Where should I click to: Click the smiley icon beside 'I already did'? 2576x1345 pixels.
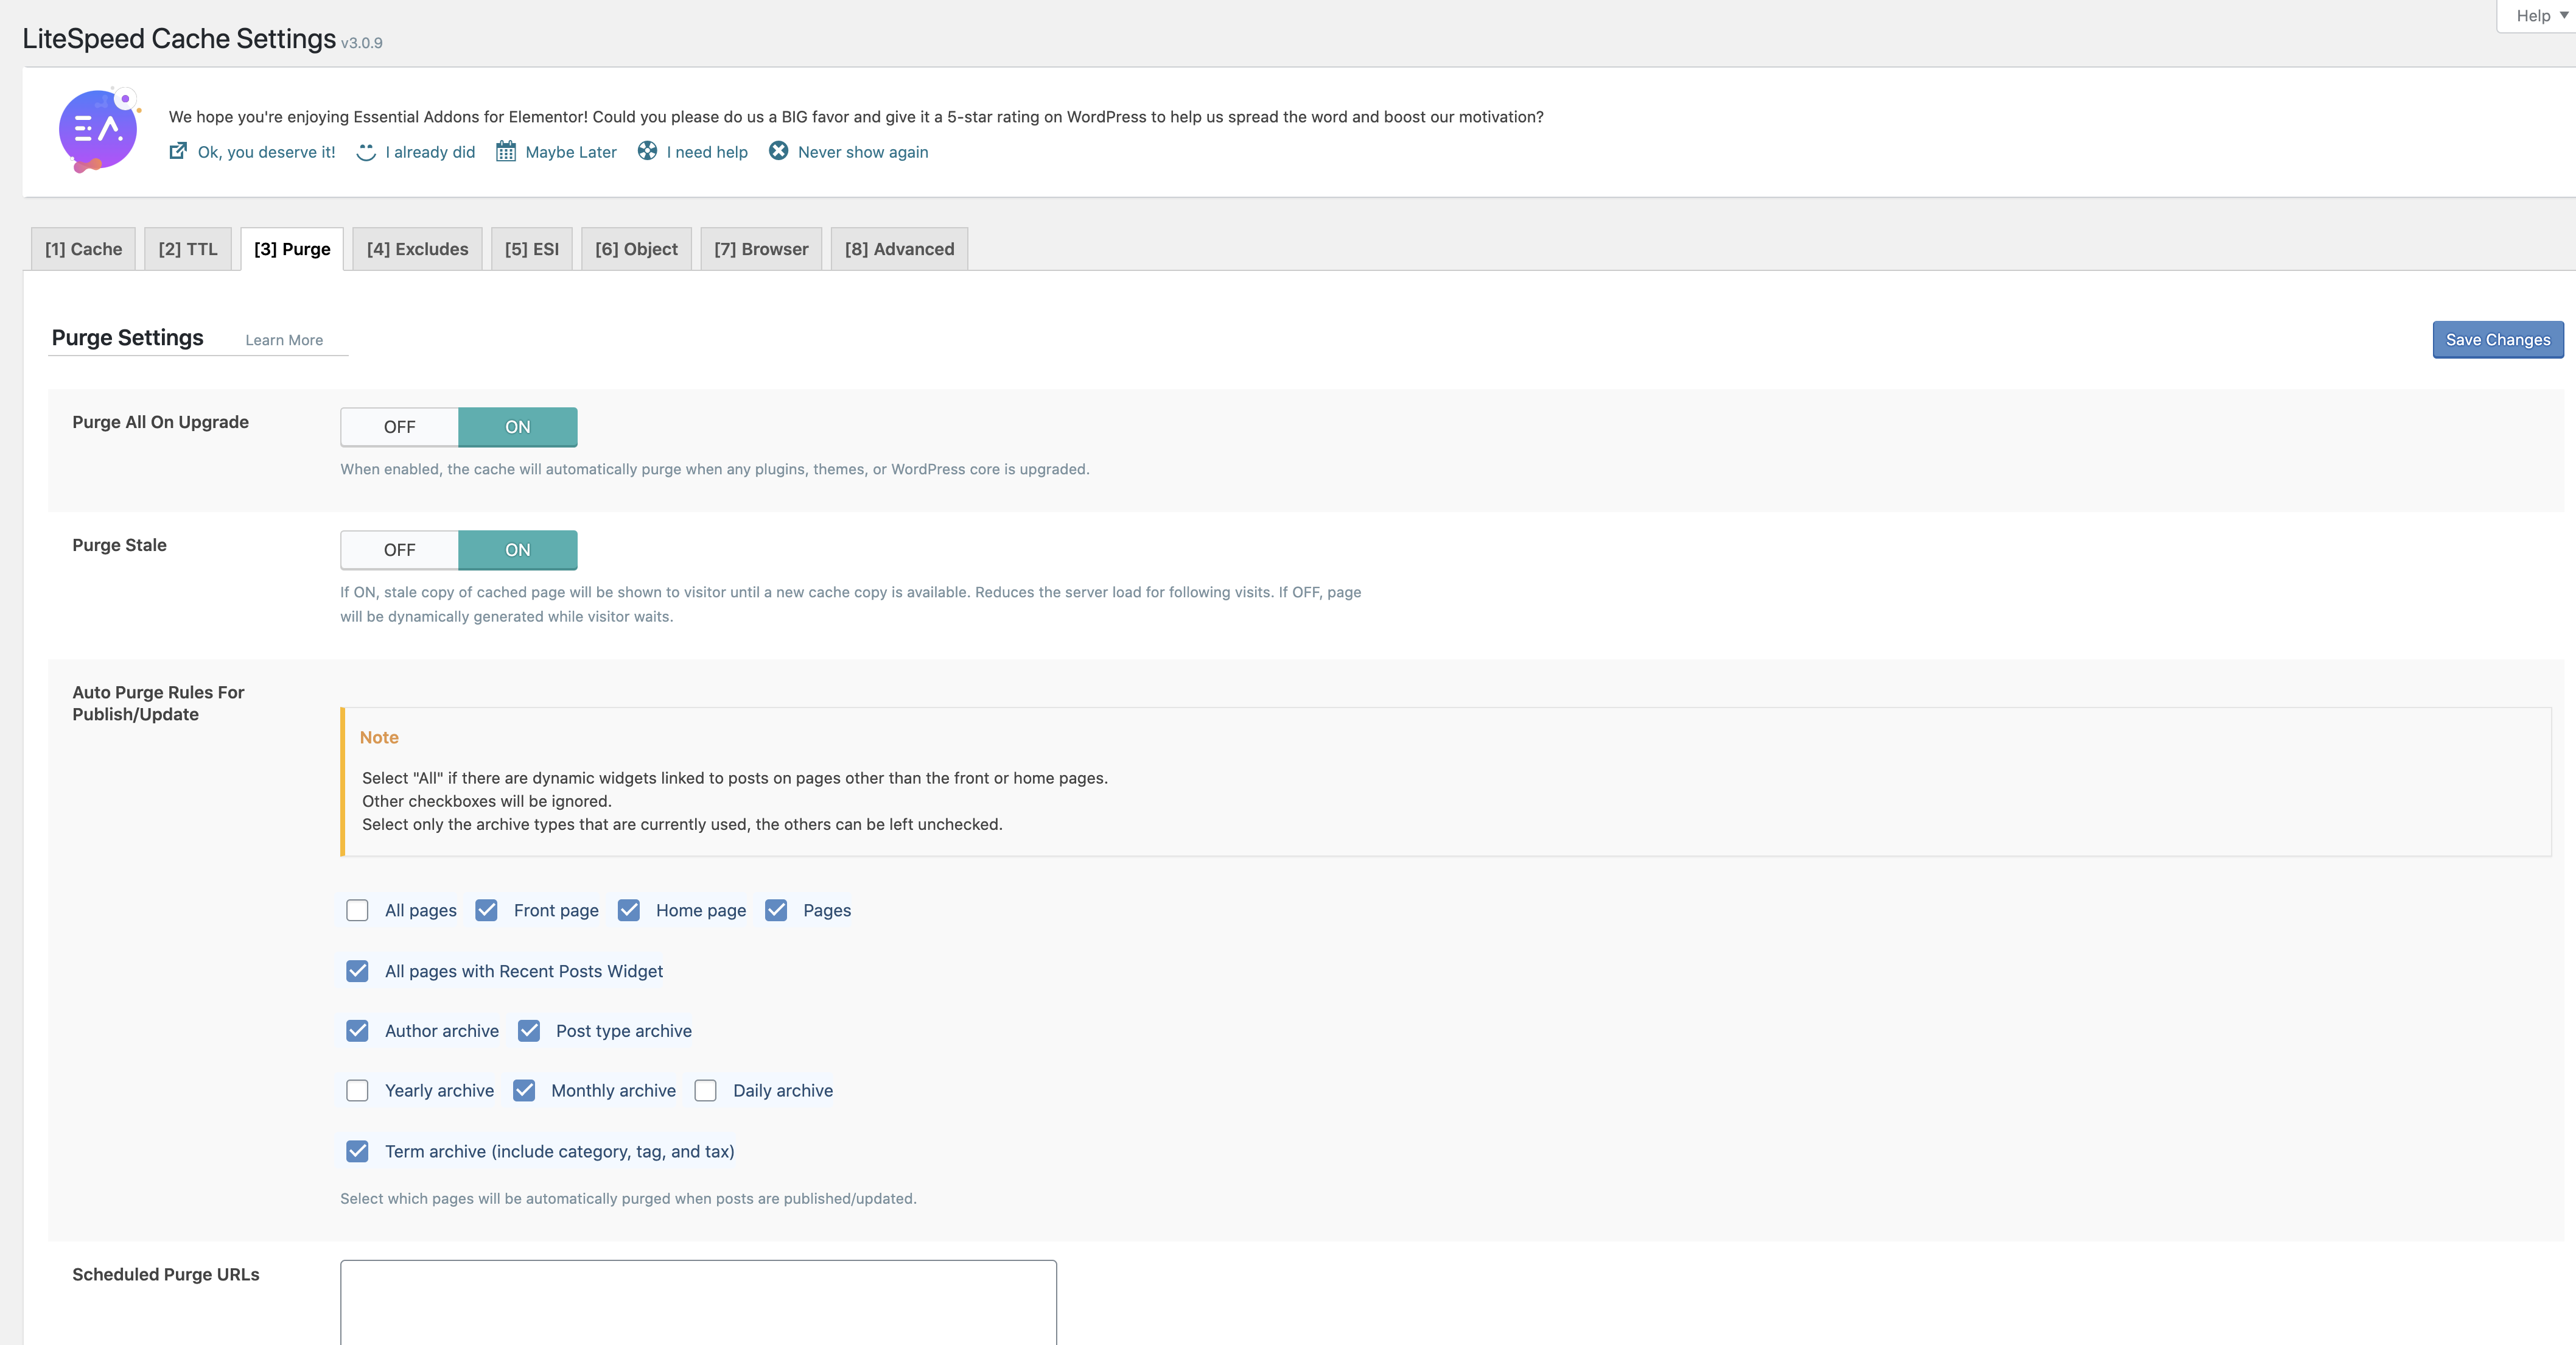point(366,152)
